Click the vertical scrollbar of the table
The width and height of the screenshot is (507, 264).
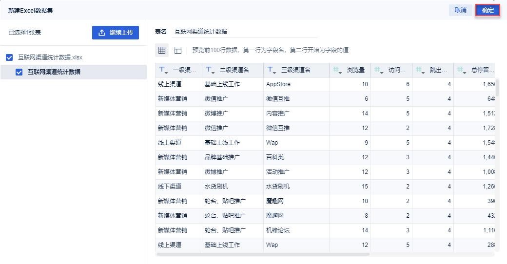coord(497,88)
